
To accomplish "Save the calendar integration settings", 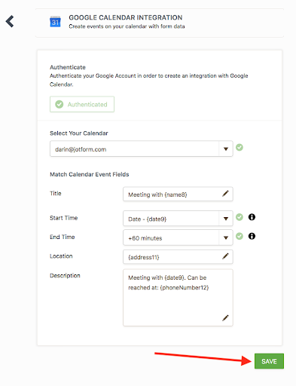I will (269, 361).
